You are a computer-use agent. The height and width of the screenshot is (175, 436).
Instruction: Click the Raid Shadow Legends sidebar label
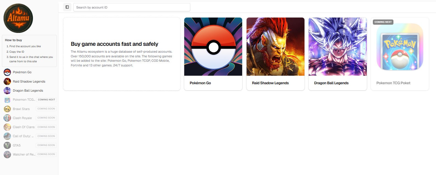coord(29,81)
